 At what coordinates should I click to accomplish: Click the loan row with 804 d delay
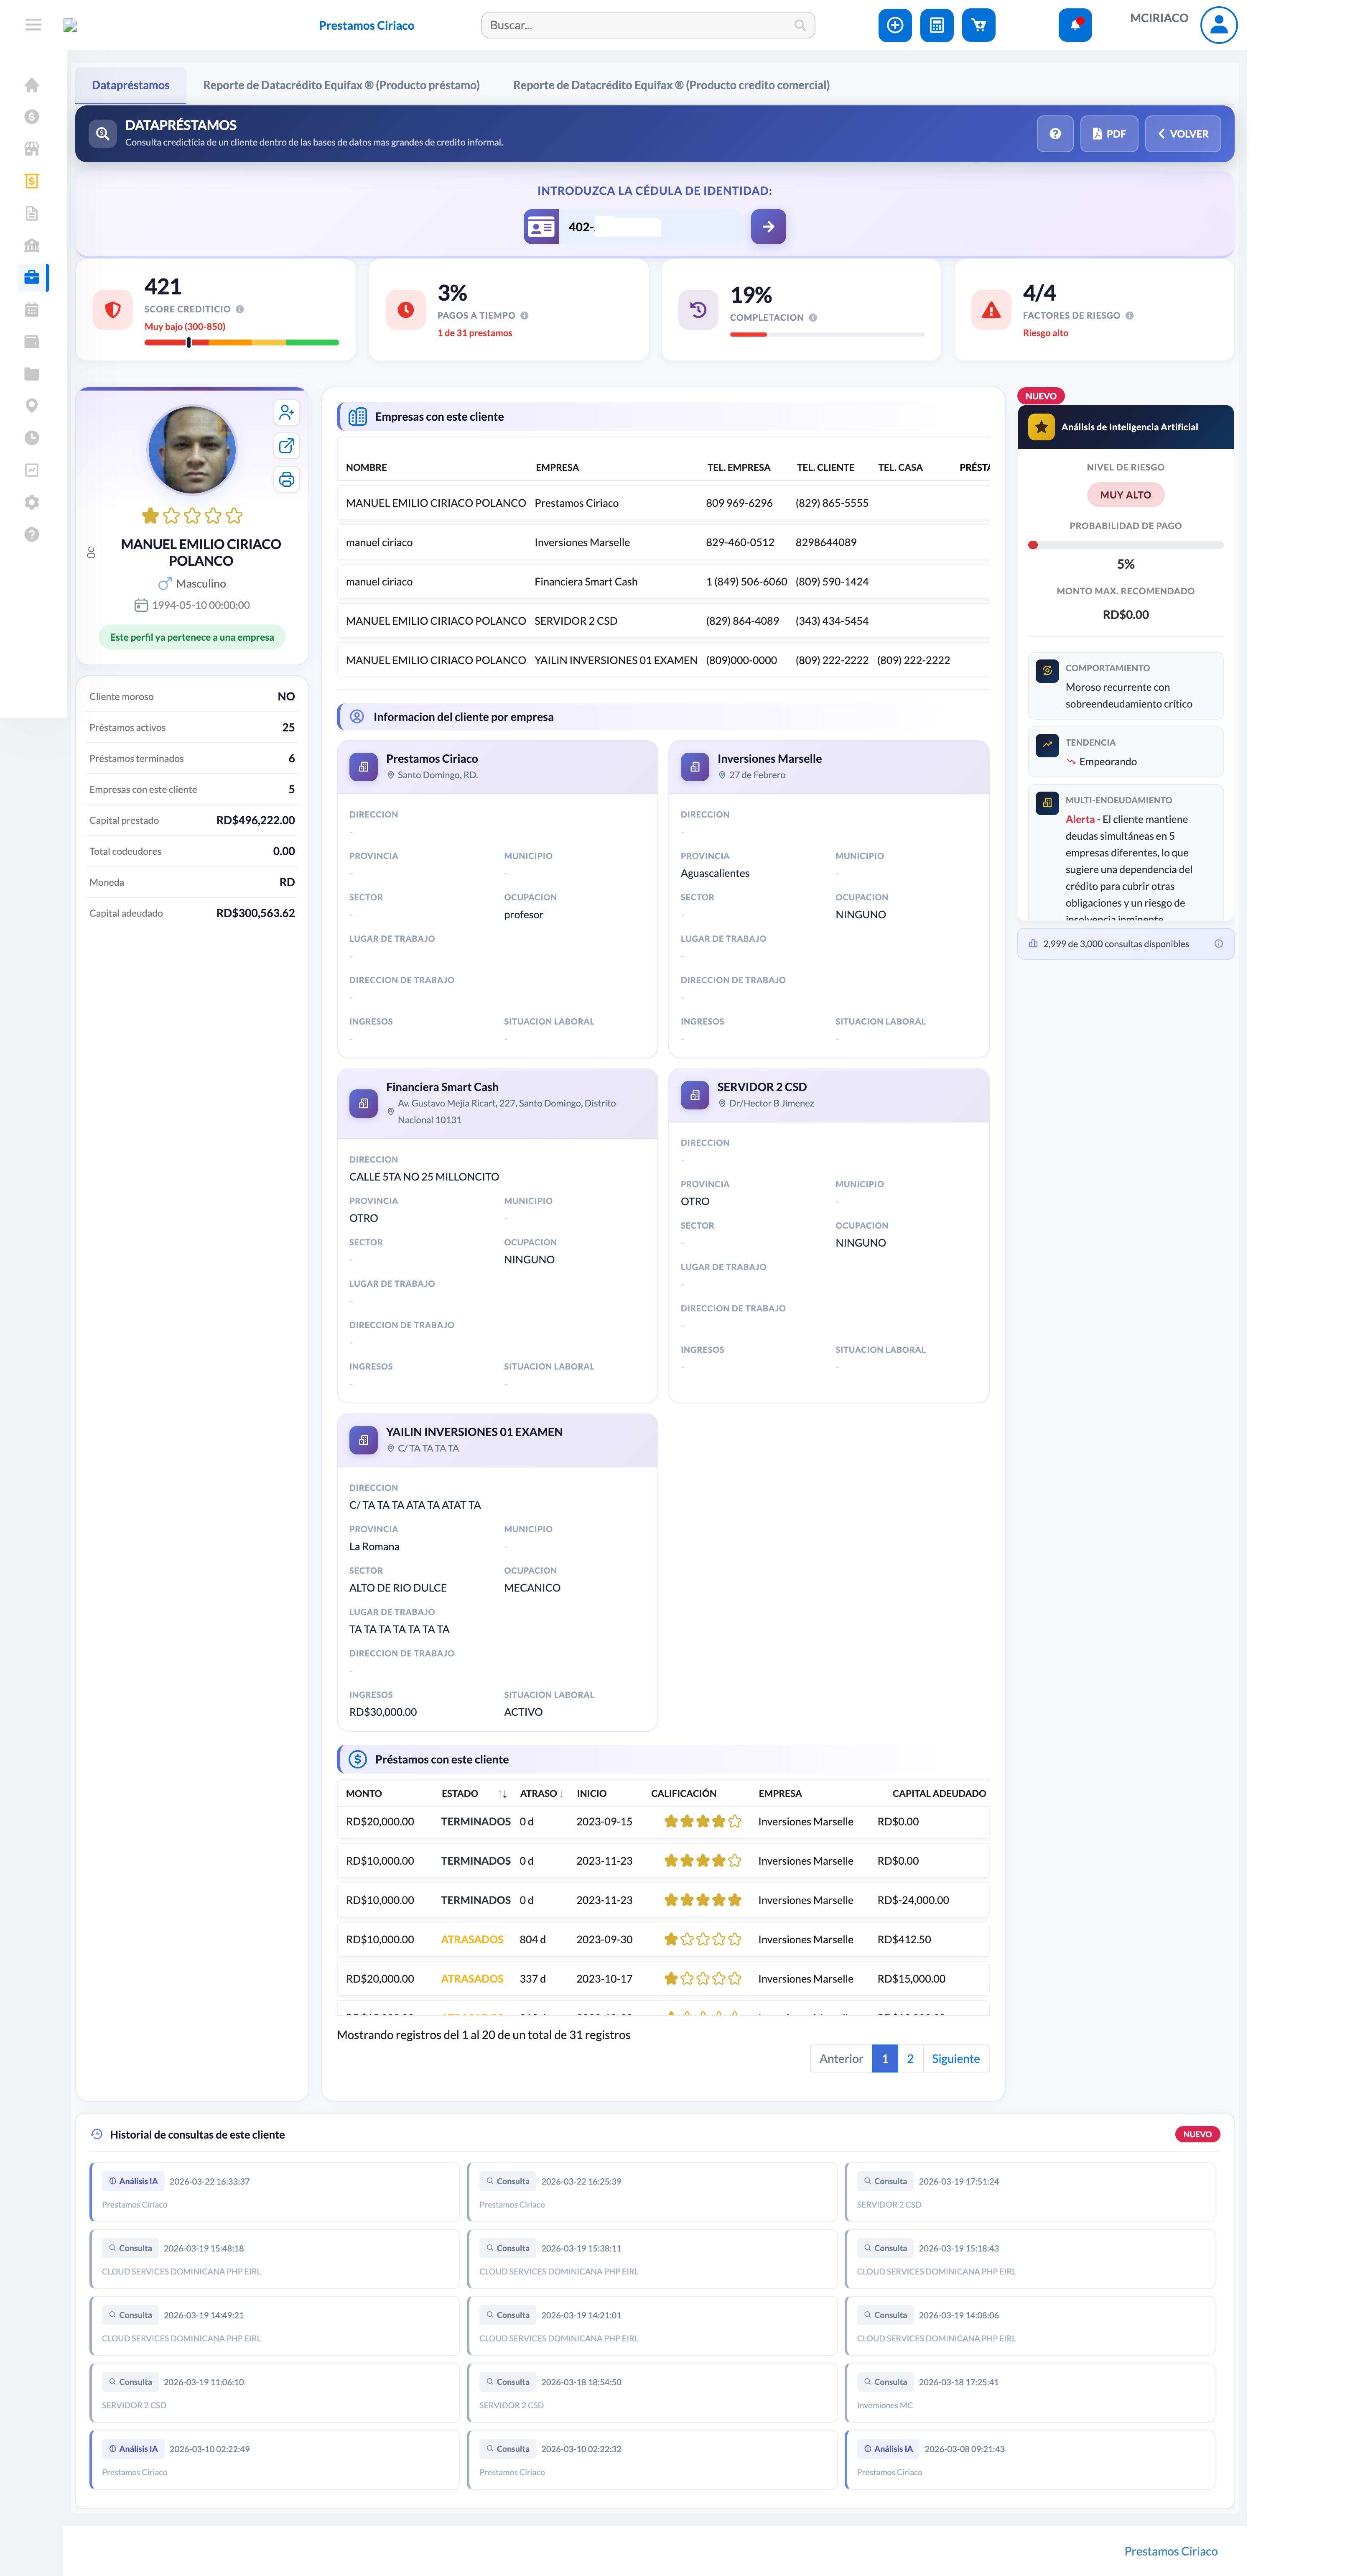click(664, 1939)
